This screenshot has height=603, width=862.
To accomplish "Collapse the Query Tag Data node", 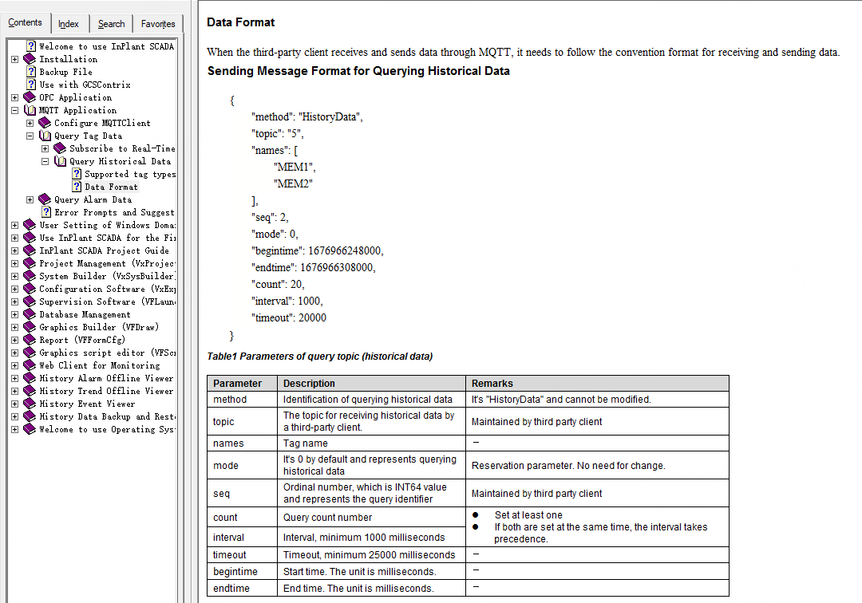I will pyautogui.click(x=30, y=136).
